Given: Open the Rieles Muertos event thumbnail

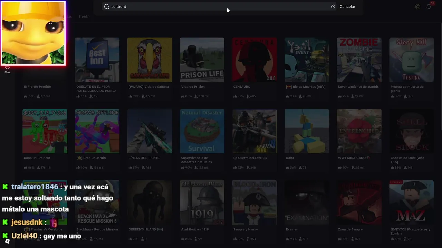Looking at the screenshot, I should coord(307,60).
